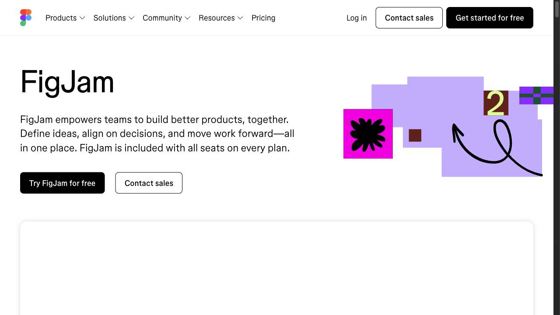560x315 pixels.
Task: Open the Community menu
Action: [x=167, y=18]
